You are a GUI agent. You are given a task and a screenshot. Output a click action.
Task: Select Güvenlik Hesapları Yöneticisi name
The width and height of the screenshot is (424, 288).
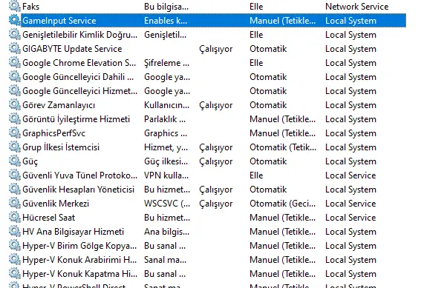(79, 190)
